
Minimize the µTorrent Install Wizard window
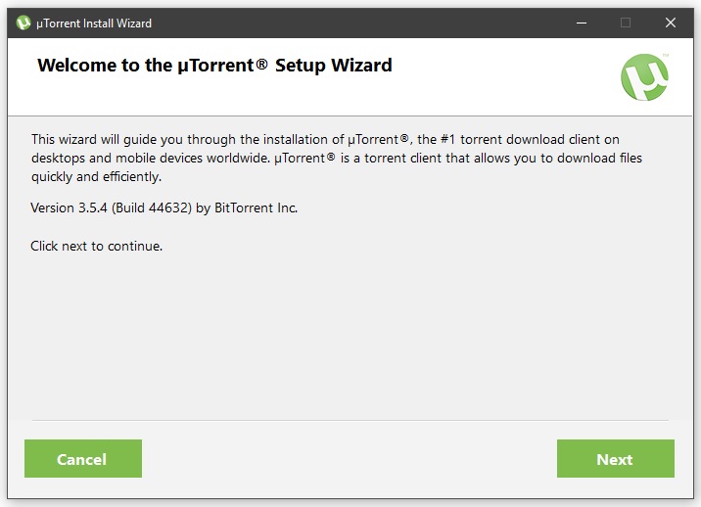[582, 23]
